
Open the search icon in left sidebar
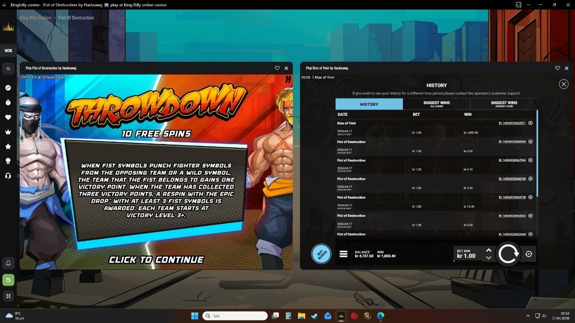click(x=8, y=69)
